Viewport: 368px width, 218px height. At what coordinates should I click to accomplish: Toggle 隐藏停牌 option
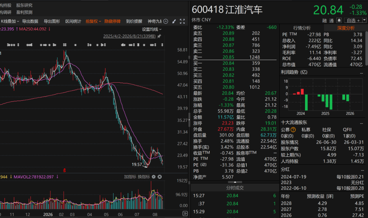click(112, 21)
